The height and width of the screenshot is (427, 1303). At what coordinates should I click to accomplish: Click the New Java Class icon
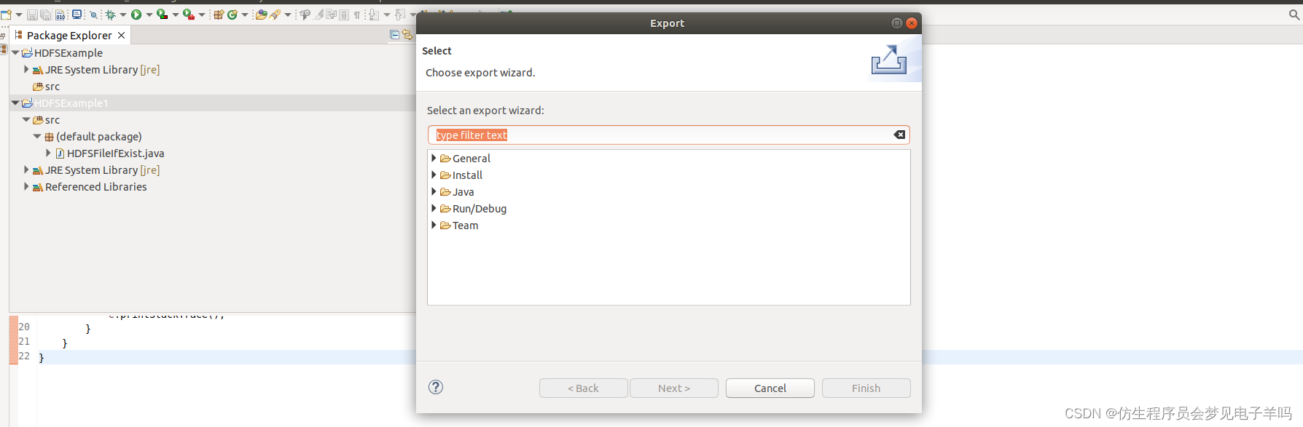pyautogui.click(x=232, y=15)
